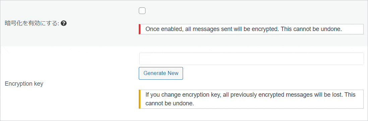Open help tooltip beside 暗号化を有効にする

click(x=63, y=23)
